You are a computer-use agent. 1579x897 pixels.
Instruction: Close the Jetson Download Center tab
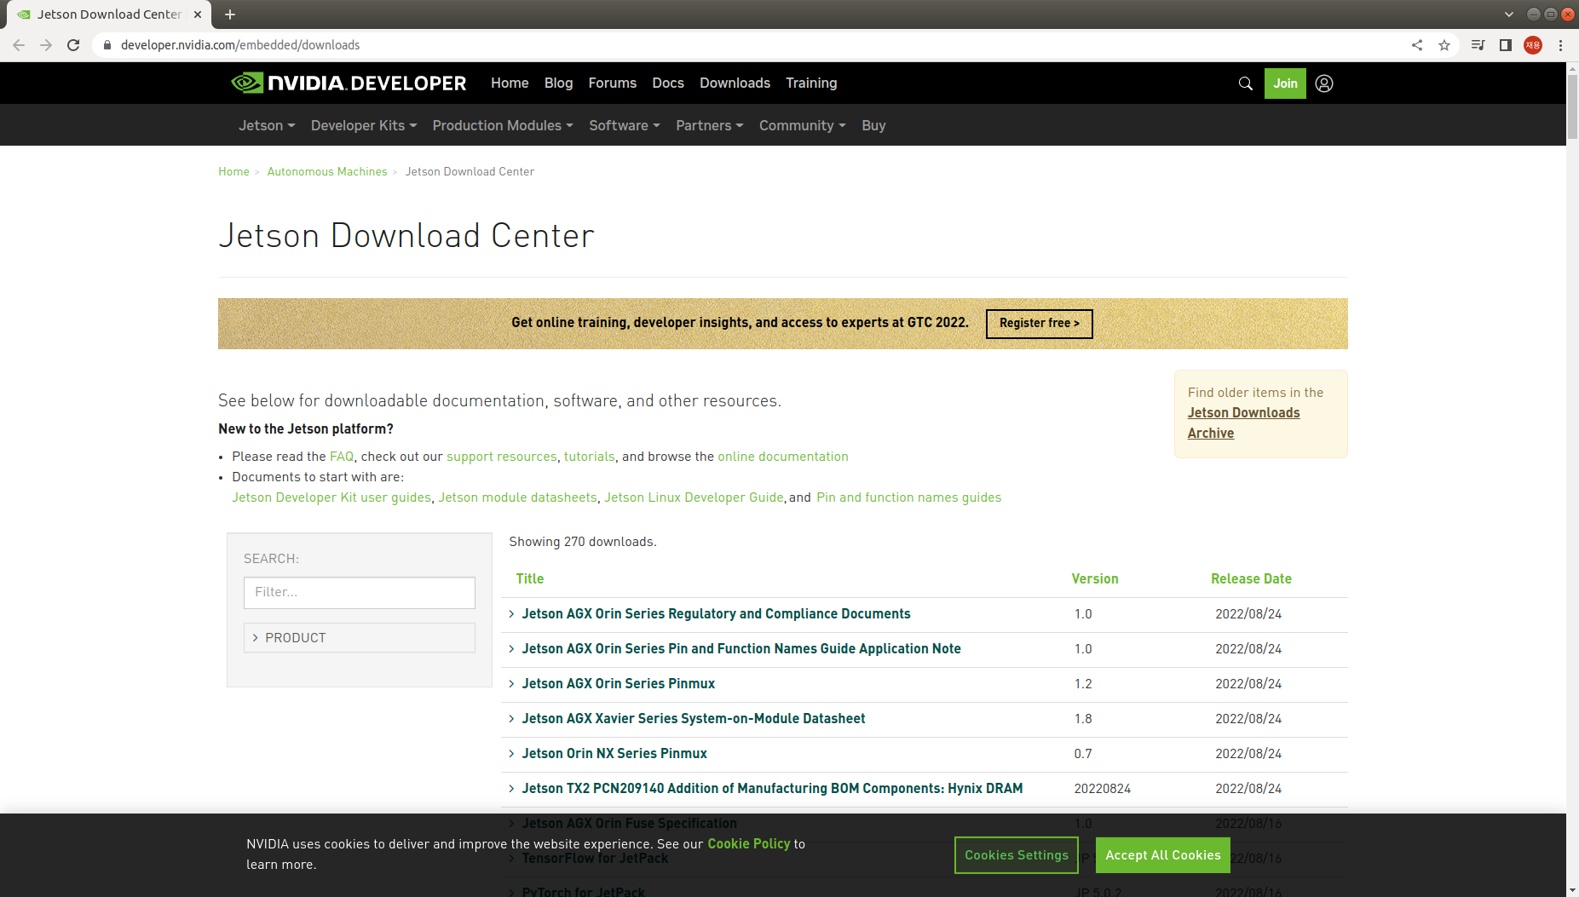(198, 14)
